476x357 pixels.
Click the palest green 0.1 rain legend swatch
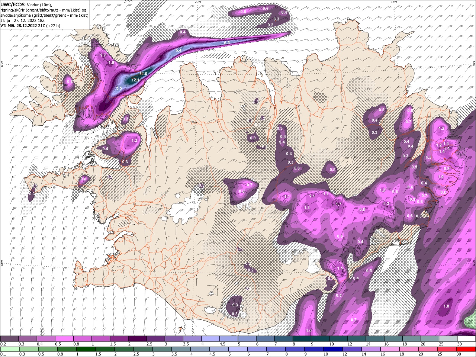[10, 349]
